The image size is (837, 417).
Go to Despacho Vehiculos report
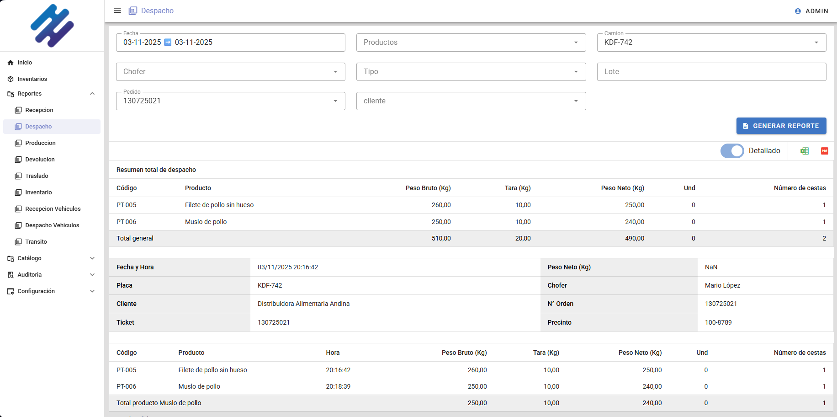52,225
